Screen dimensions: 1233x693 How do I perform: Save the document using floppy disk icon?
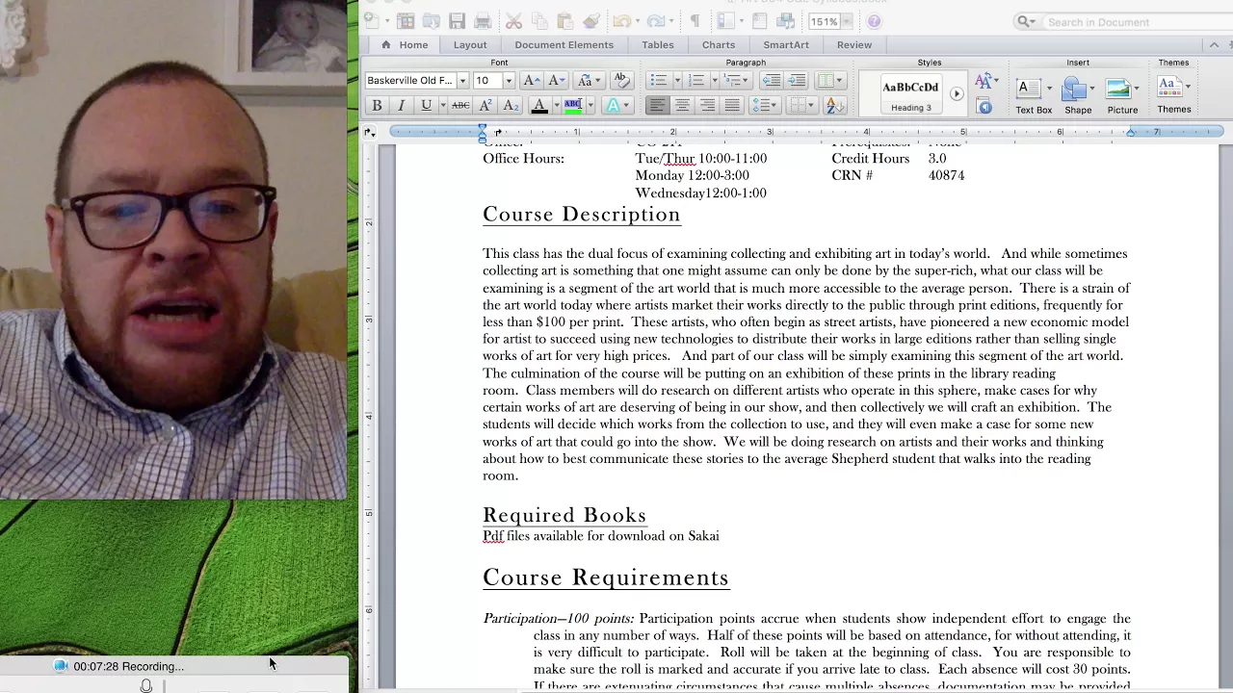(457, 21)
